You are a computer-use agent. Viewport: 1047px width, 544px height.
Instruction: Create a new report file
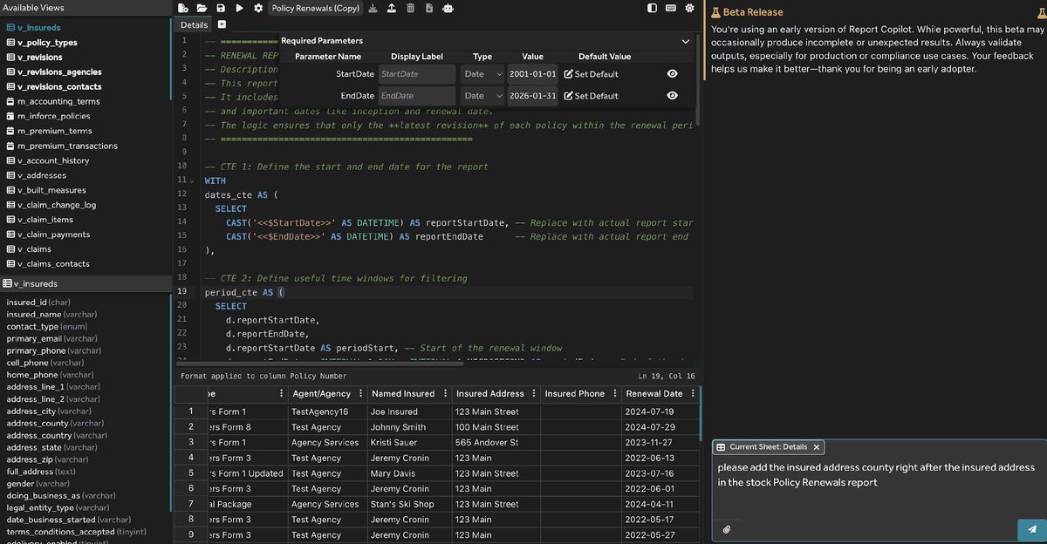coord(183,8)
